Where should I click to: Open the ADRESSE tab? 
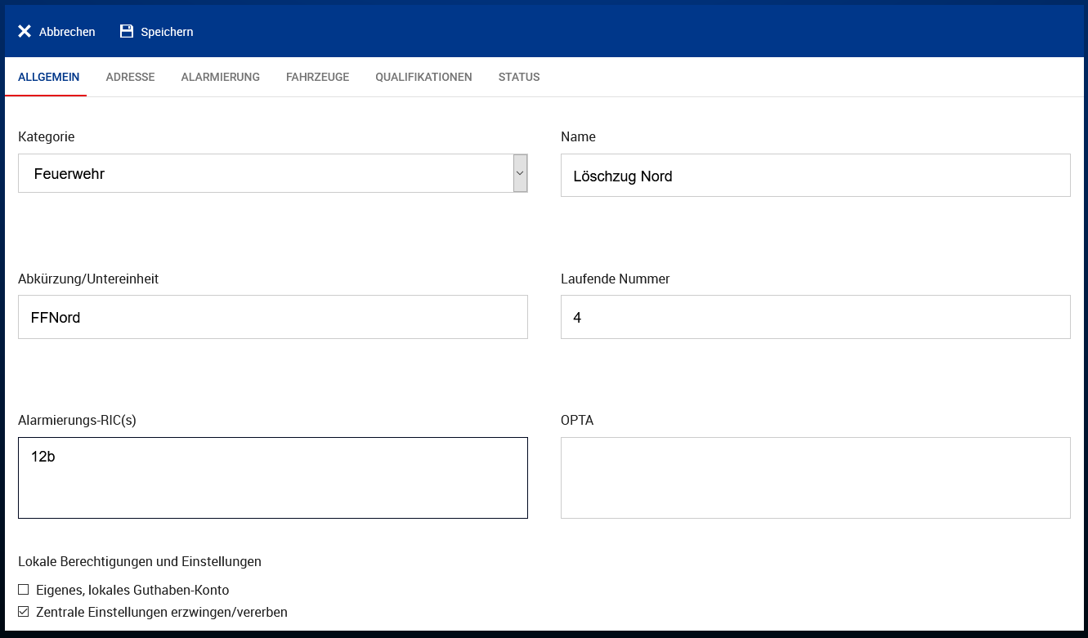[130, 77]
